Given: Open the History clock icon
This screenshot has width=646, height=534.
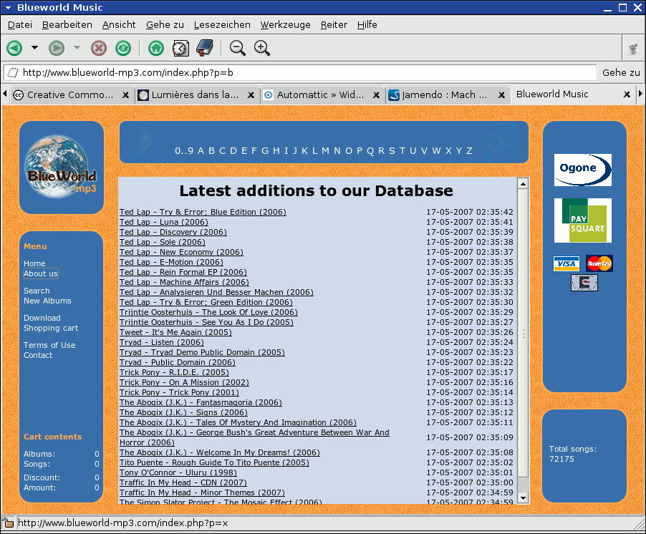Looking at the screenshot, I should point(180,48).
